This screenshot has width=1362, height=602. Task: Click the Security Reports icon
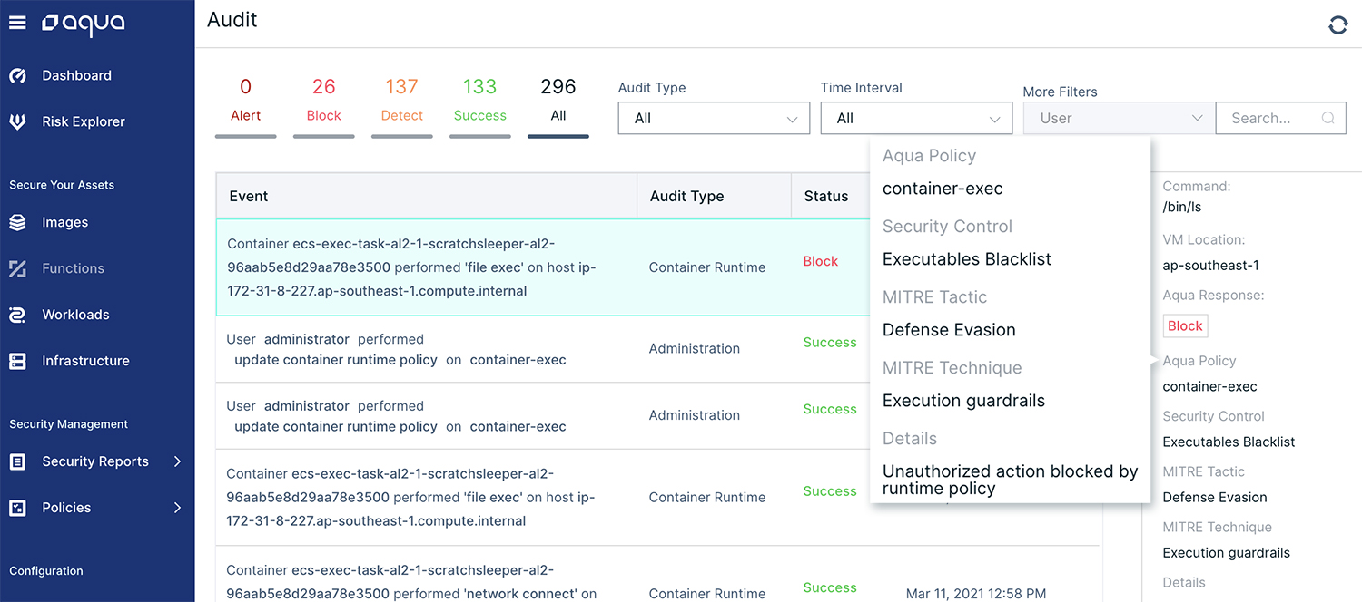coord(17,461)
